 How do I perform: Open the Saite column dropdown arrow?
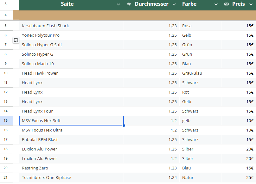tap(118, 4)
